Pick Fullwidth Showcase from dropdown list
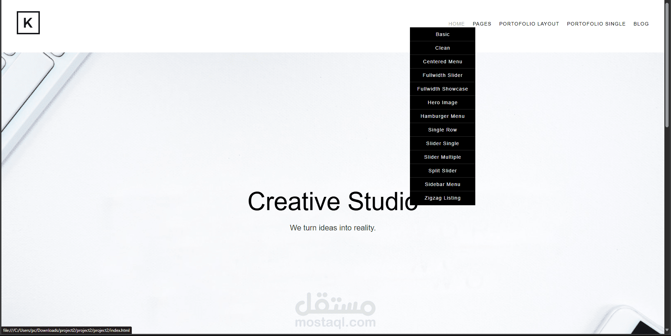Viewport: 671px width, 336px height. click(x=442, y=89)
